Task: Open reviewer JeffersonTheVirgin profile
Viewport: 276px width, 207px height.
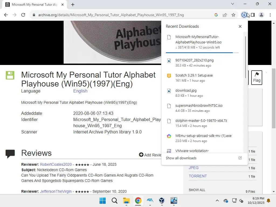Action: [56, 191]
